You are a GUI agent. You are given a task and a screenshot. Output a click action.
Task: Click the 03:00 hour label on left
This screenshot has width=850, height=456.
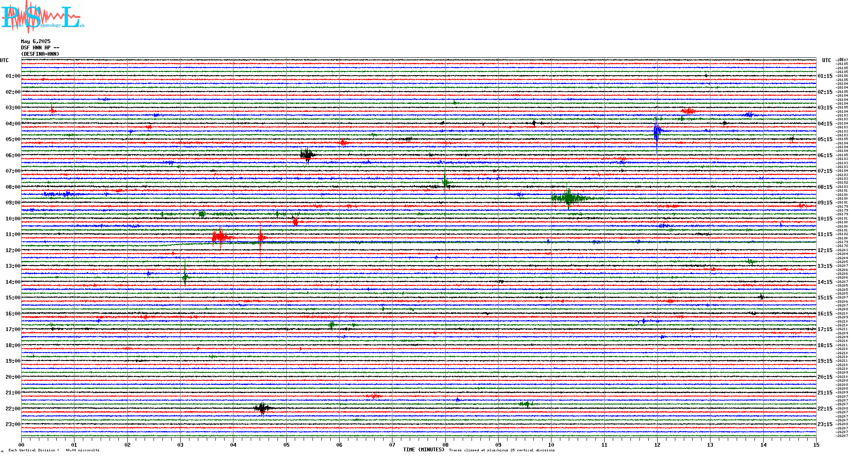13,108
